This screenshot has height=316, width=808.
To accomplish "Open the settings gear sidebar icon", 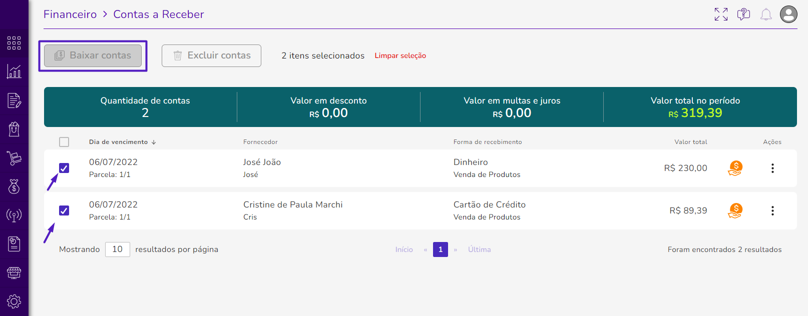I will click(x=14, y=301).
